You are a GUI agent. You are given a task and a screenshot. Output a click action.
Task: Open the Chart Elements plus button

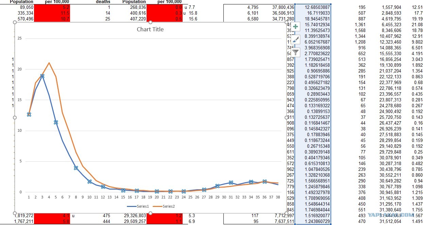(x=296, y=27)
